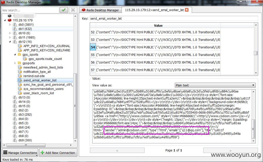Collapse the db12 (16) node
Viewport: 263px width, 162px height.
coord(10,42)
